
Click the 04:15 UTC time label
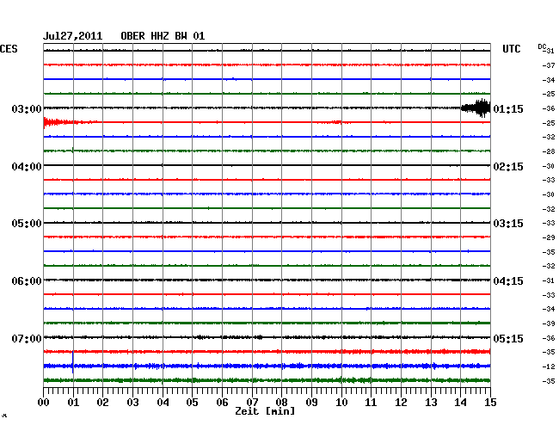tap(508, 281)
